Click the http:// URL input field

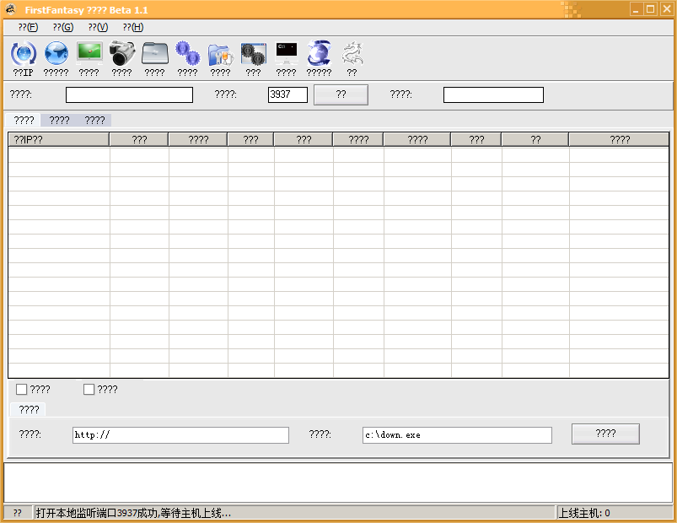coord(180,435)
